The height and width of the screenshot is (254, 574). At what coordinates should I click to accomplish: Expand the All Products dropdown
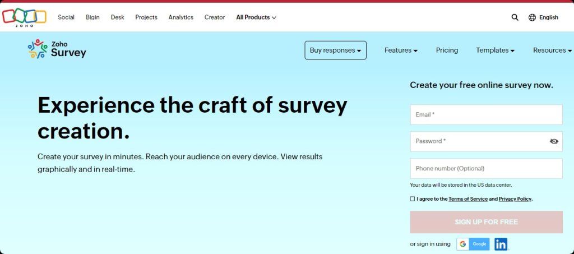click(x=256, y=17)
